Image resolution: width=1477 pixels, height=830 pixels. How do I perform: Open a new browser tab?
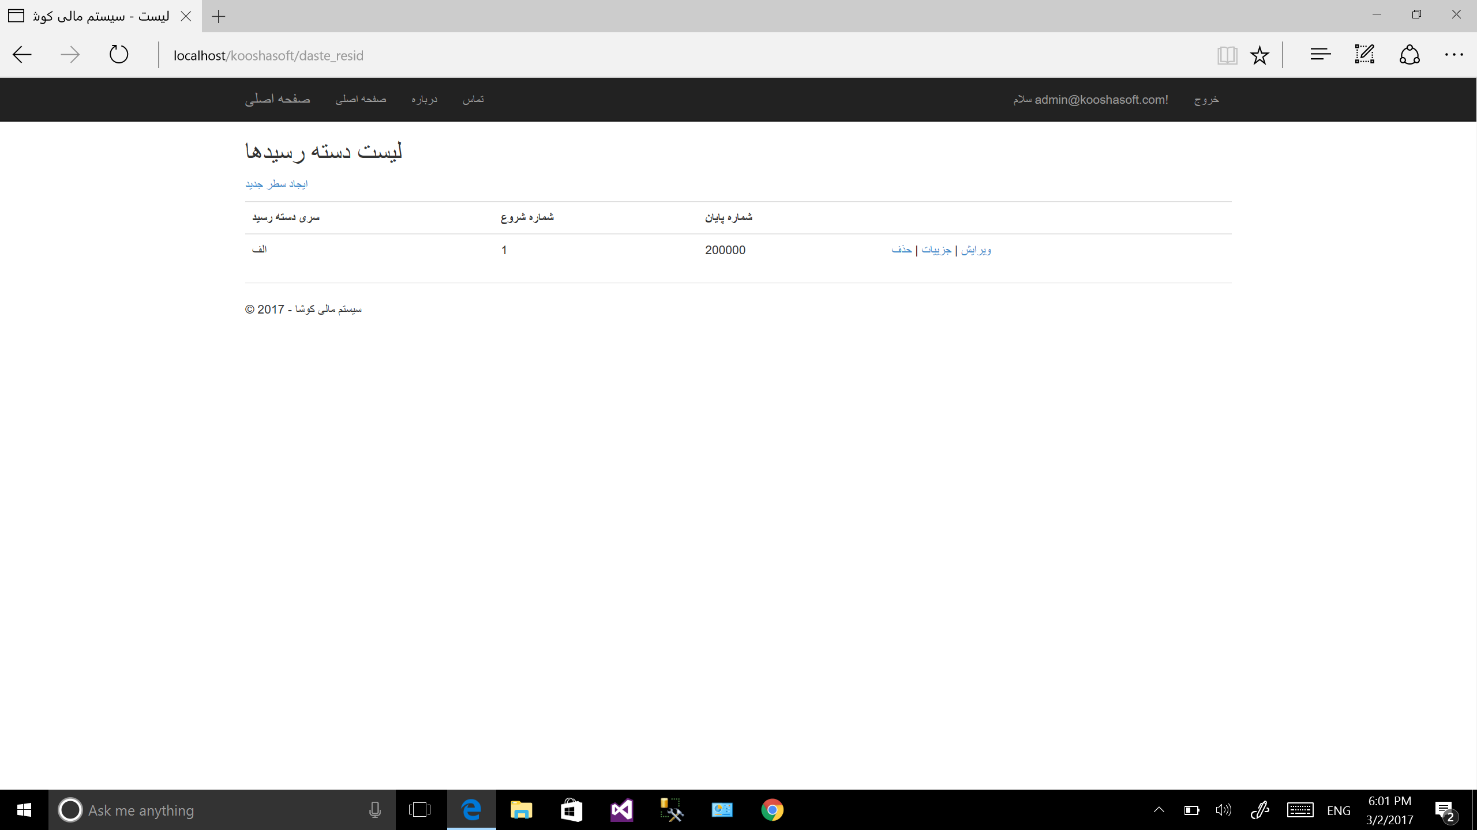pyautogui.click(x=219, y=16)
